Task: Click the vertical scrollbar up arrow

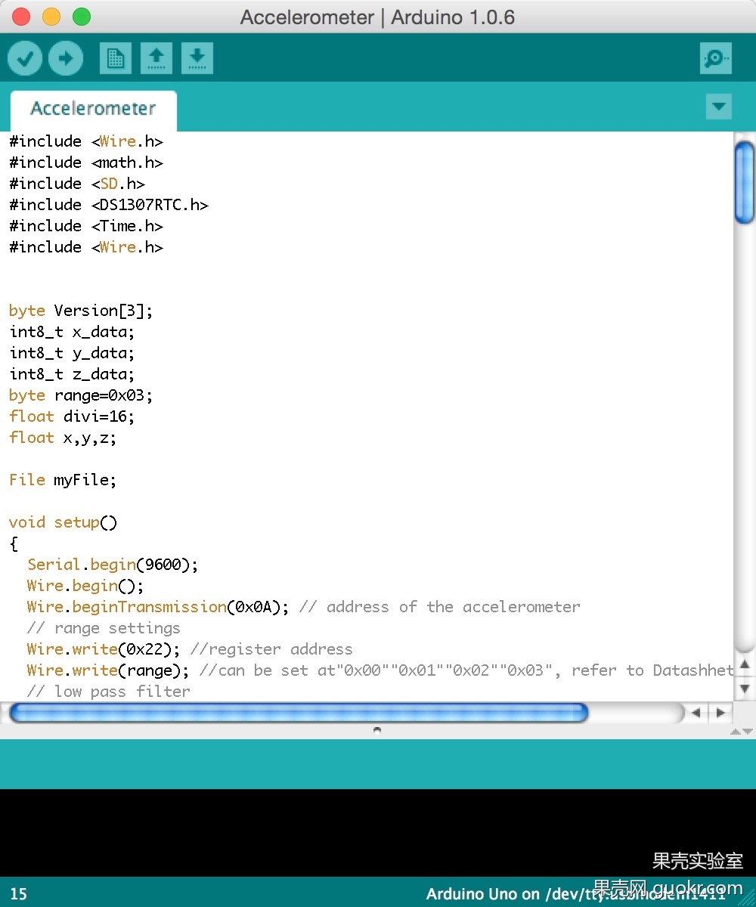Action: pos(745,666)
